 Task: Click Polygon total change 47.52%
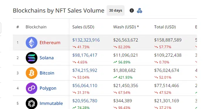coord(163,93)
